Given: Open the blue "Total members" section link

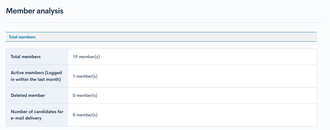Looking at the screenshot, I should (22, 37).
